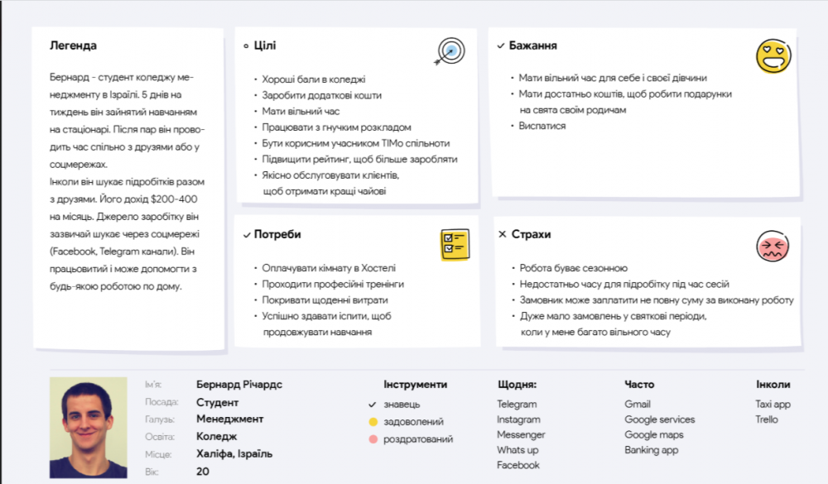Click the target icon in Цілі card
Image resolution: width=828 pixels, height=484 pixels.
coord(449,51)
